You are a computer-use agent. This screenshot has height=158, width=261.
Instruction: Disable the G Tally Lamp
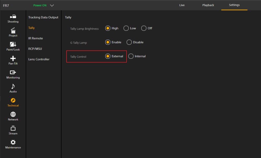[129, 42]
